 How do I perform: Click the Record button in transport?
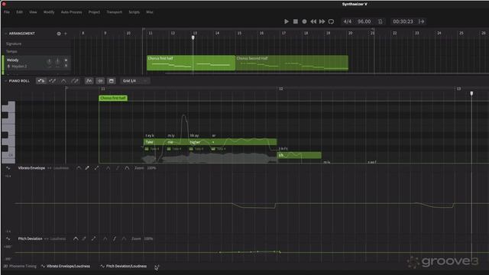click(x=304, y=21)
